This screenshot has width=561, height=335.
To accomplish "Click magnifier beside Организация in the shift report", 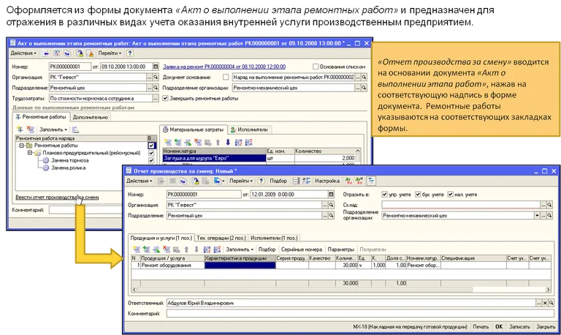I will pos(332,205).
